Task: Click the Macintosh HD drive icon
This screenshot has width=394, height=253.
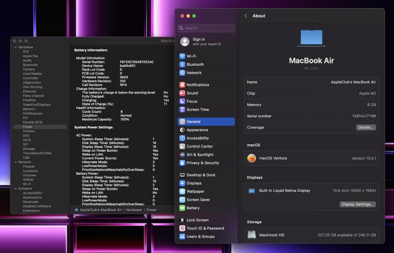Action: coord(252,235)
